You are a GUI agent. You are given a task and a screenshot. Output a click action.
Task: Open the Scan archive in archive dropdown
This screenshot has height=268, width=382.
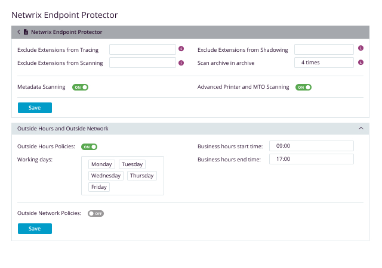324,63
